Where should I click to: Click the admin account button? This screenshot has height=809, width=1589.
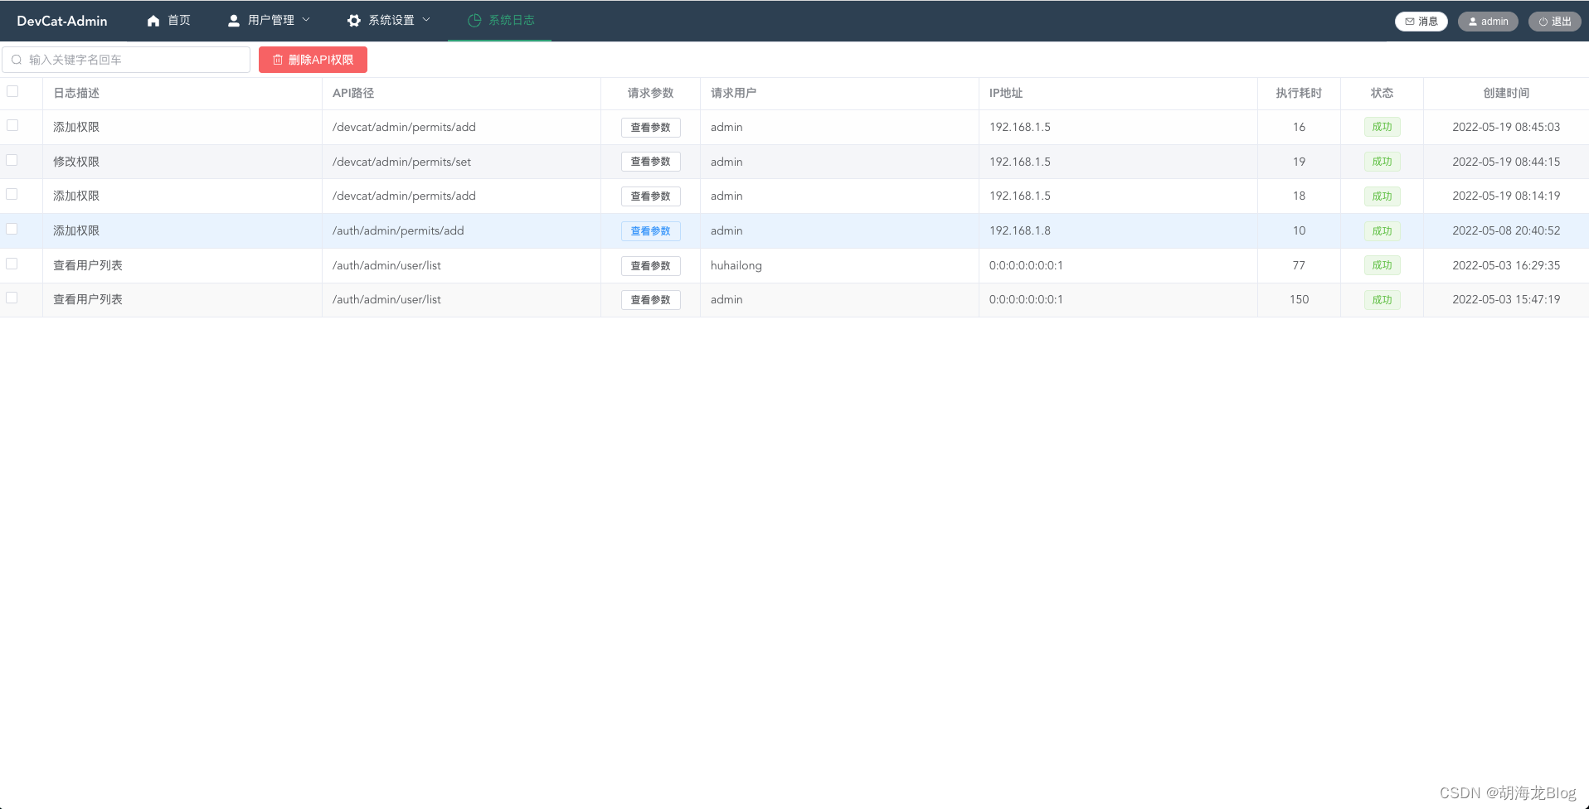[x=1488, y=22]
